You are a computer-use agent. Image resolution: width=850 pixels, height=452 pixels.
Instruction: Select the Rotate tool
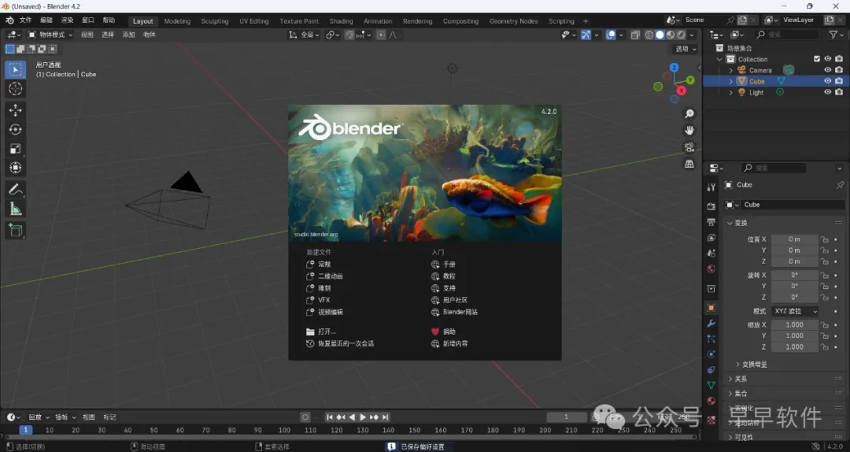click(15, 130)
